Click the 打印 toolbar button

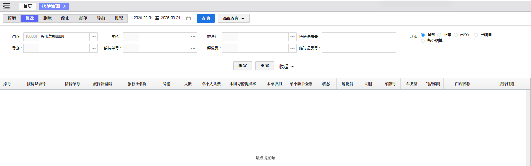(x=83, y=18)
